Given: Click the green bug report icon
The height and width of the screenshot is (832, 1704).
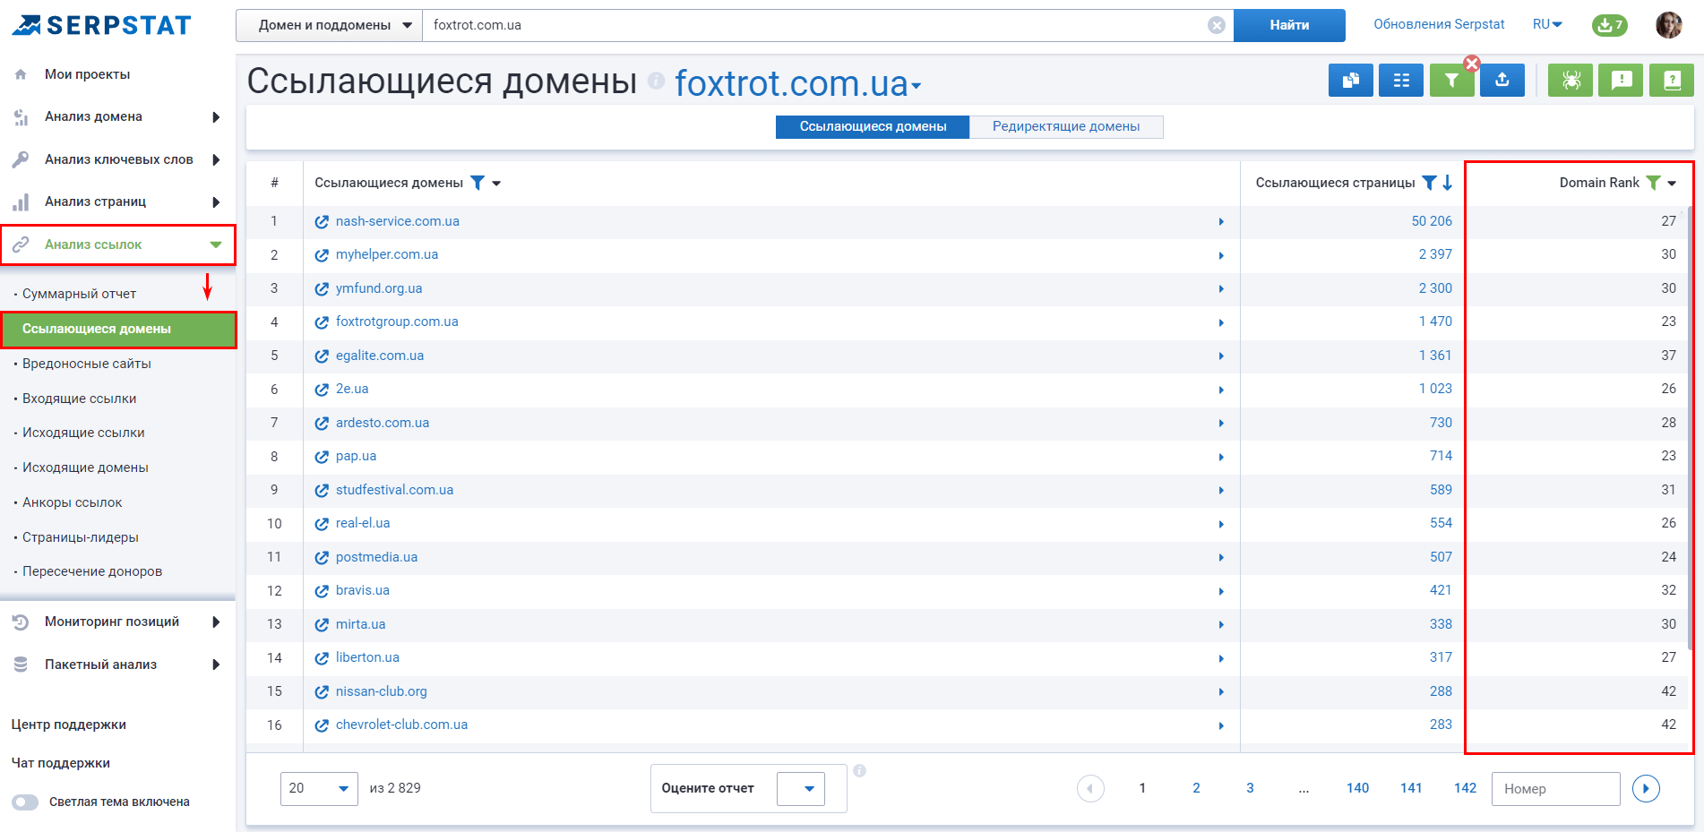Looking at the screenshot, I should pos(1571,81).
